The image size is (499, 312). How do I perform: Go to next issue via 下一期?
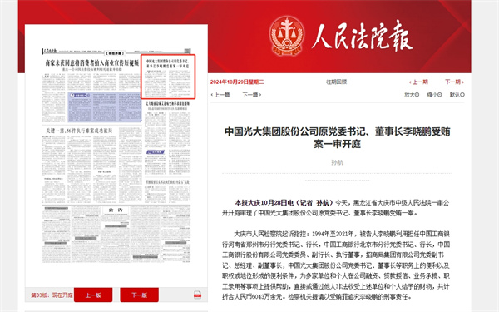454,82
